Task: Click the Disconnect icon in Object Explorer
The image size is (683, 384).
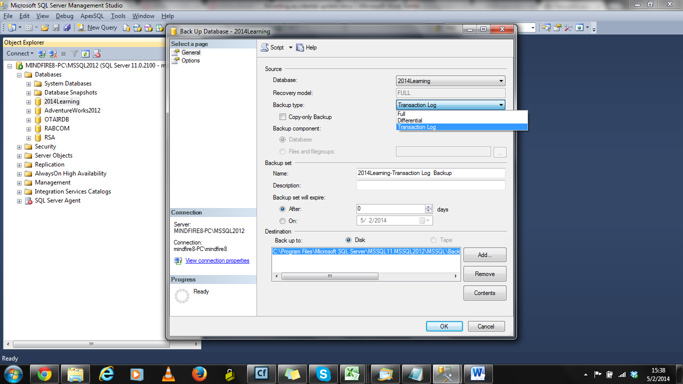Action: [52, 53]
